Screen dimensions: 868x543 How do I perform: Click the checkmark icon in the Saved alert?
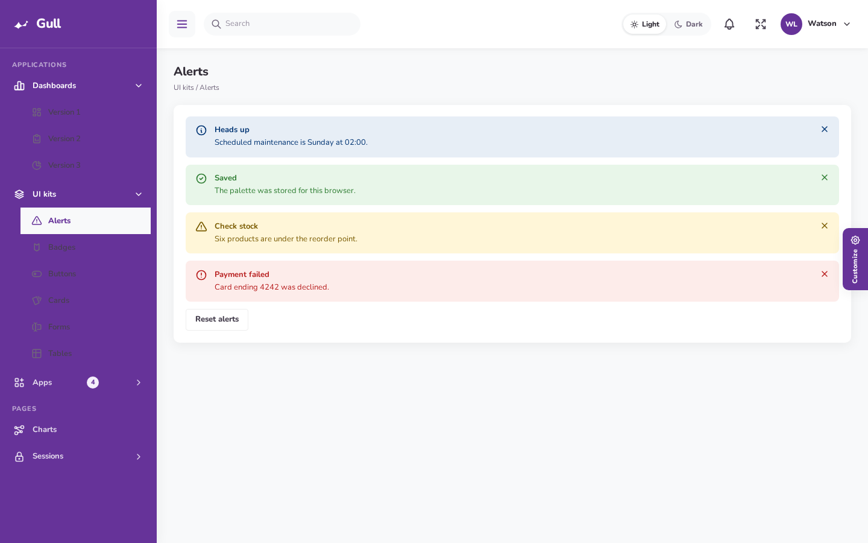201,179
